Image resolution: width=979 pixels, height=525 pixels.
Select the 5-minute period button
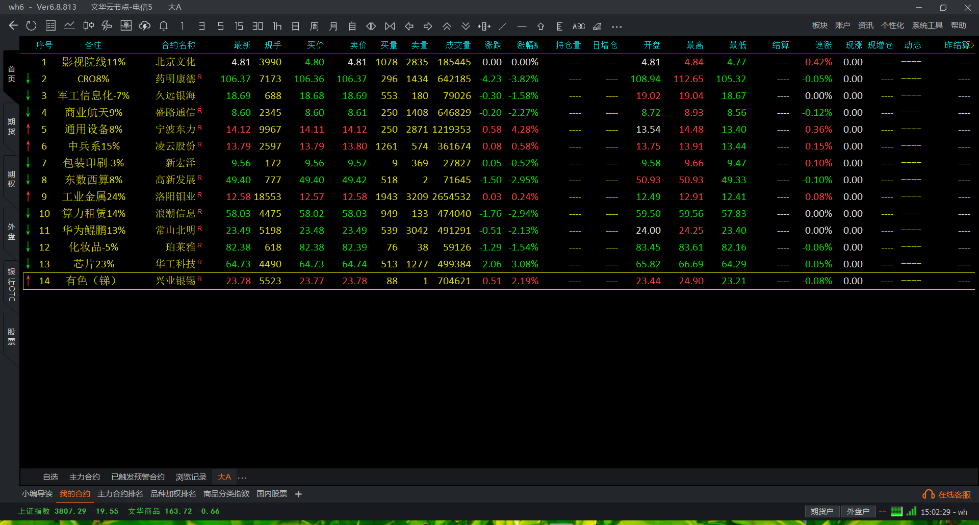point(220,26)
